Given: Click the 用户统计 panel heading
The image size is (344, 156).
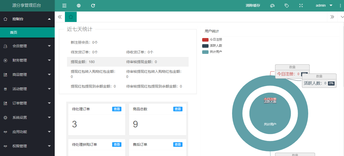Looking at the screenshot, I should tap(212, 31).
